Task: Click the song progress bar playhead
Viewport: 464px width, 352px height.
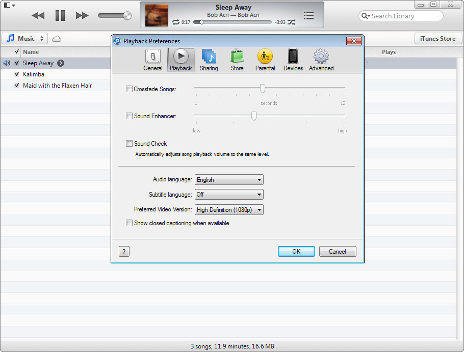Action: pyautogui.click(x=201, y=22)
